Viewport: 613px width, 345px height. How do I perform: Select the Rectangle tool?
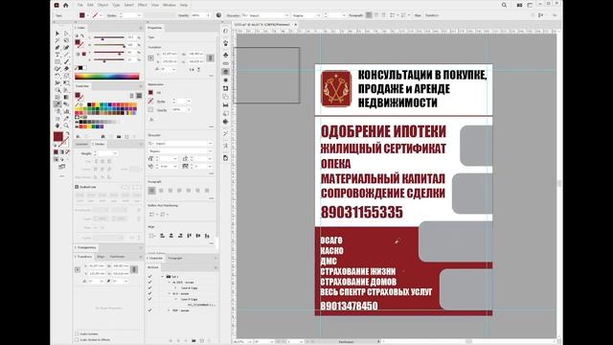pyautogui.click(x=57, y=61)
